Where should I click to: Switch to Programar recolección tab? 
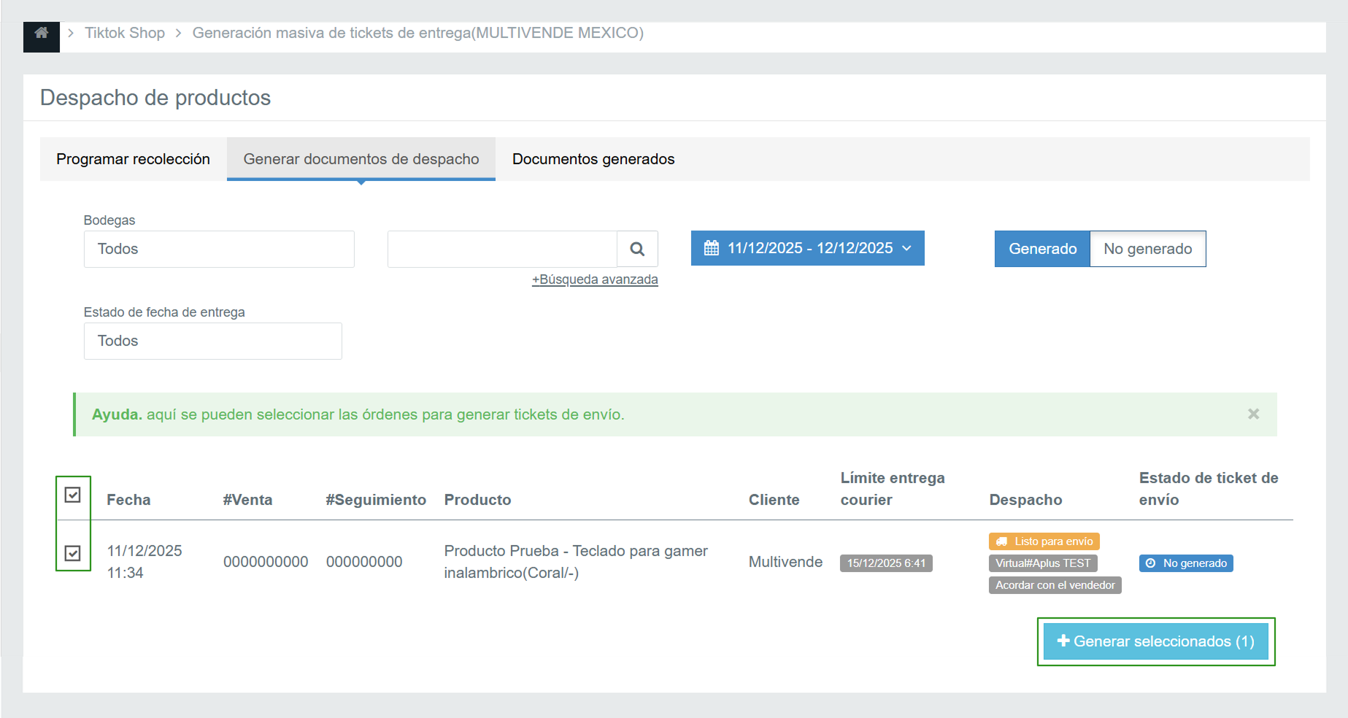133,159
